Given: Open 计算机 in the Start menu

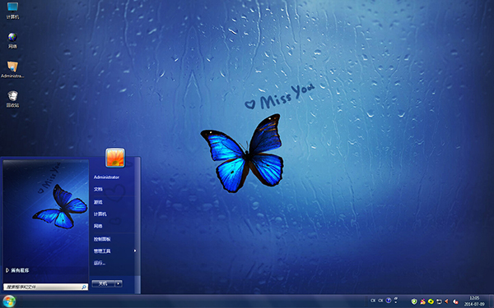Looking at the screenshot, I should (100, 214).
